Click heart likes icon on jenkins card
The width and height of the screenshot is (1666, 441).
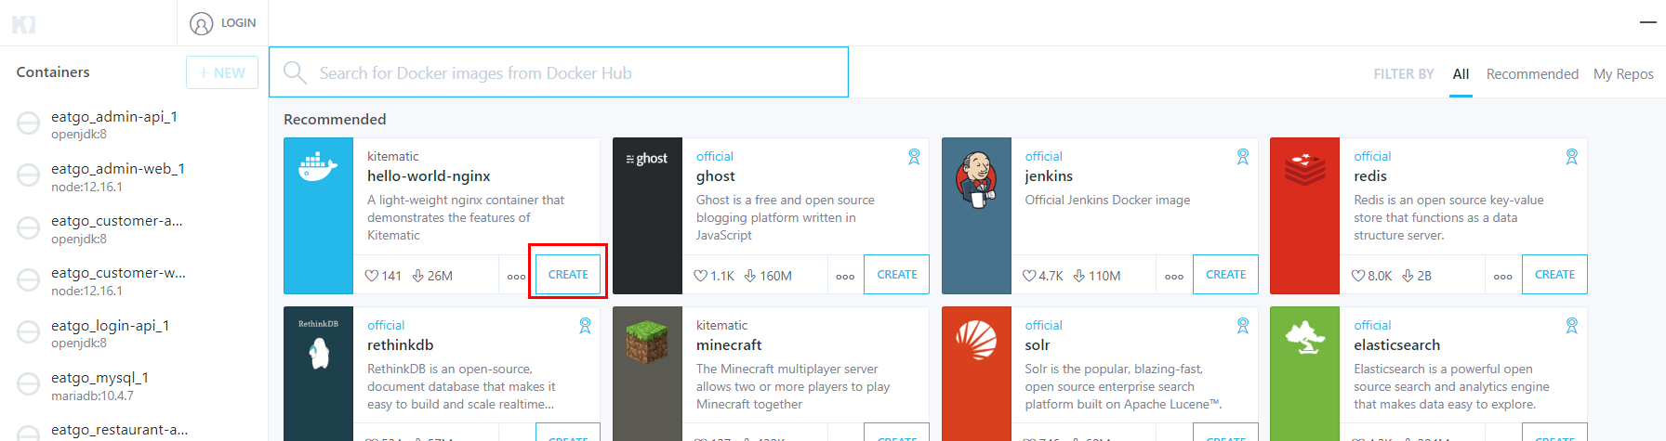click(x=1029, y=276)
